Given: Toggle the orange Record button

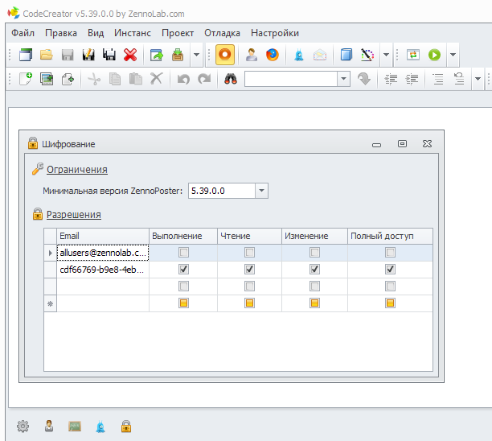Looking at the screenshot, I should (x=225, y=55).
